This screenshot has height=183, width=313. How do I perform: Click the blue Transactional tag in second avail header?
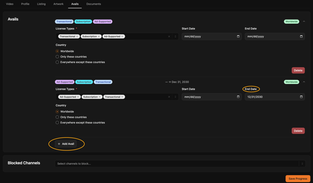point(103,82)
